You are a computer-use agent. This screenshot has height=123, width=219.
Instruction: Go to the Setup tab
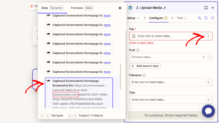point(133,18)
